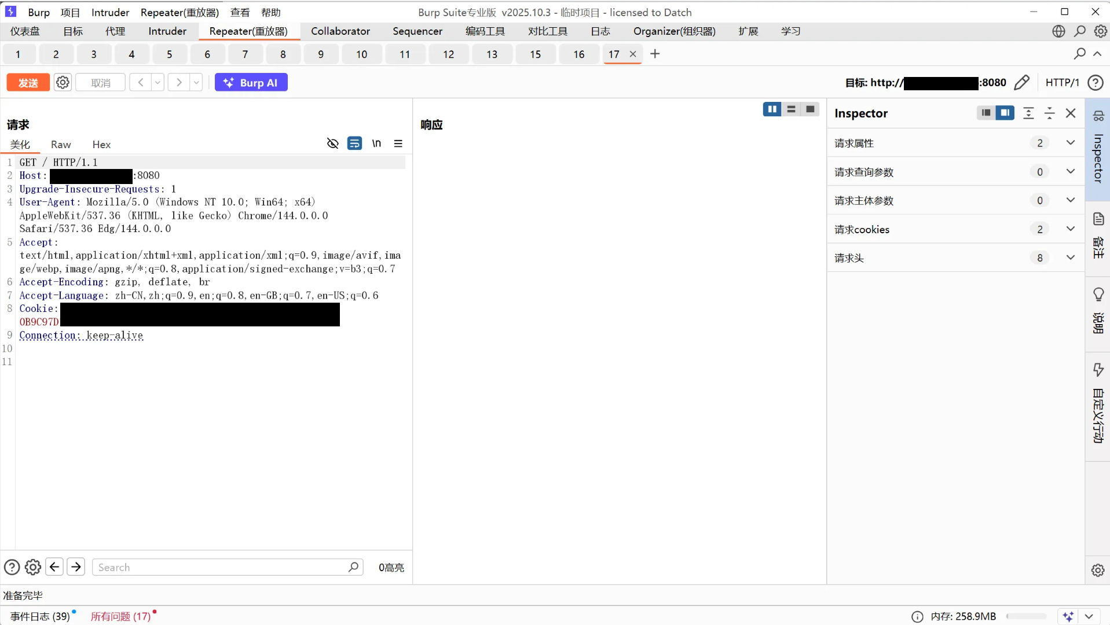Open request editor hamburger menu
This screenshot has height=625, width=1110.
(398, 144)
